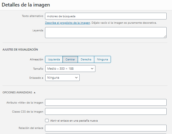172x134 pixels.
Task: Select Izquierda alignment
Action: 54,60
